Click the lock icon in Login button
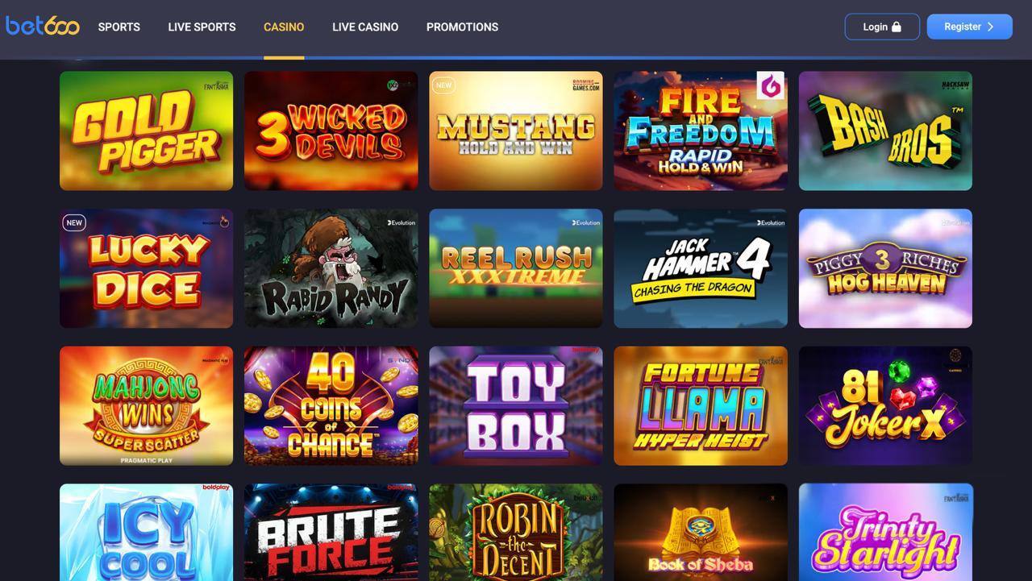The width and height of the screenshot is (1032, 581). [896, 27]
